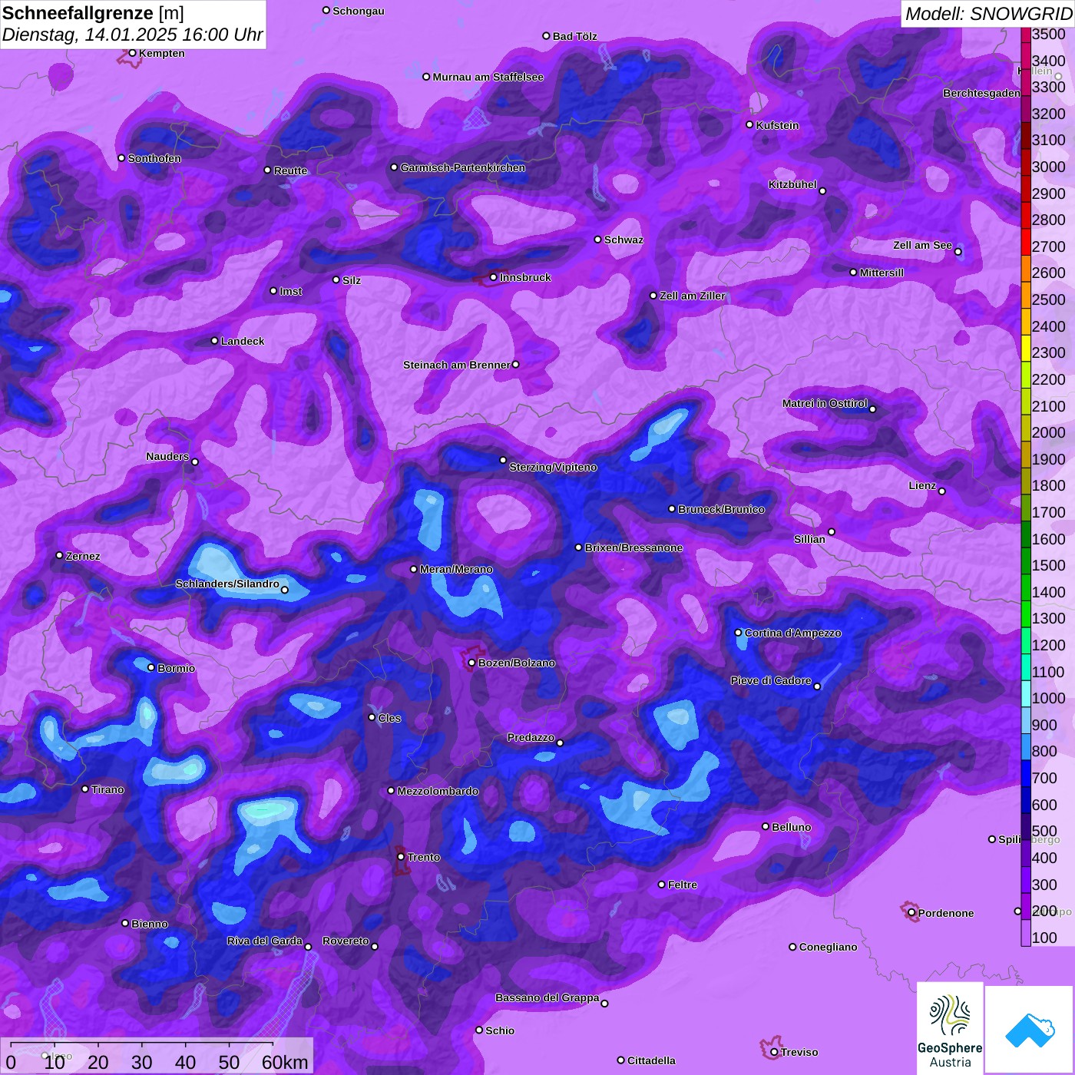Screen dimensions: 1075x1075
Task: Select the Treviso city marker dot
Action: 774,1052
